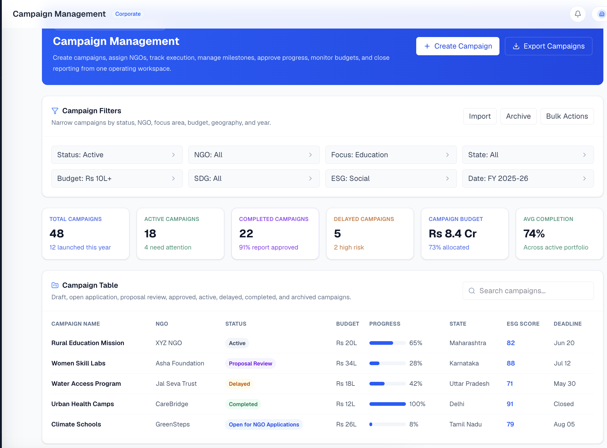Click the Urban Health Camps progress bar
Image resolution: width=607 pixels, height=448 pixels.
click(x=387, y=404)
